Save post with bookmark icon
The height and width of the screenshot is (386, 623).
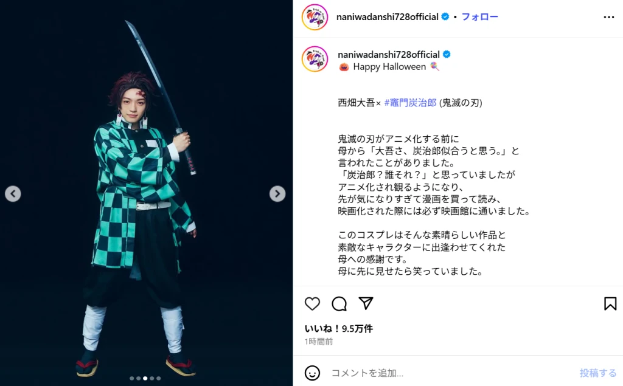point(610,304)
